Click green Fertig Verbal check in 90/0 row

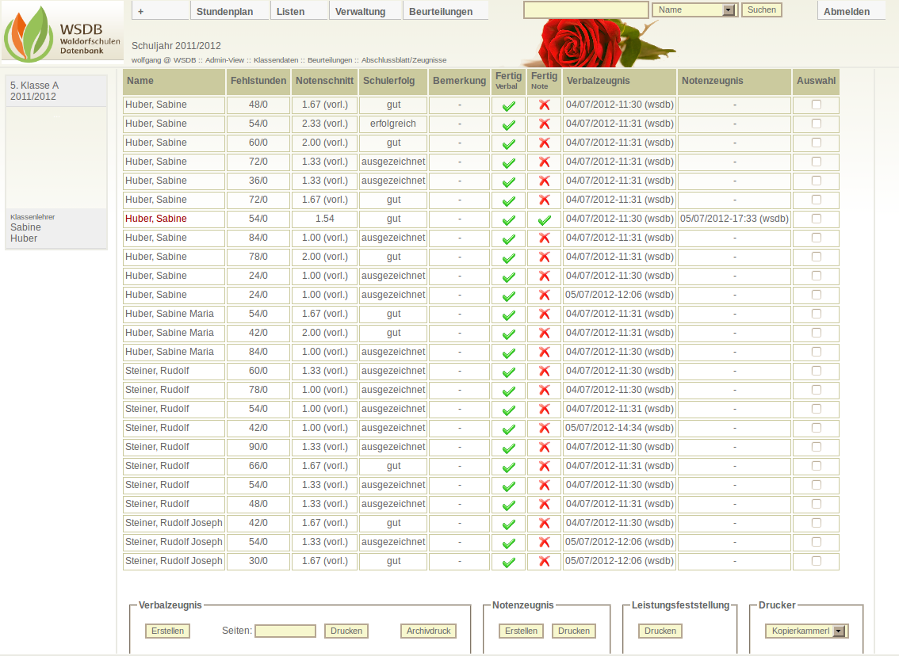coord(509,448)
